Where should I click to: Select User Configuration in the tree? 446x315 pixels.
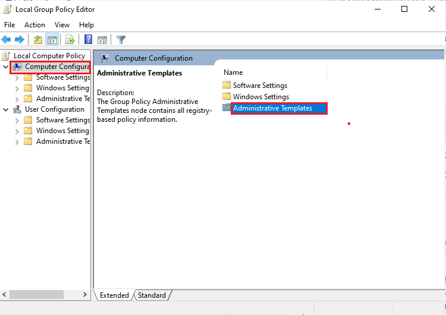click(x=55, y=109)
